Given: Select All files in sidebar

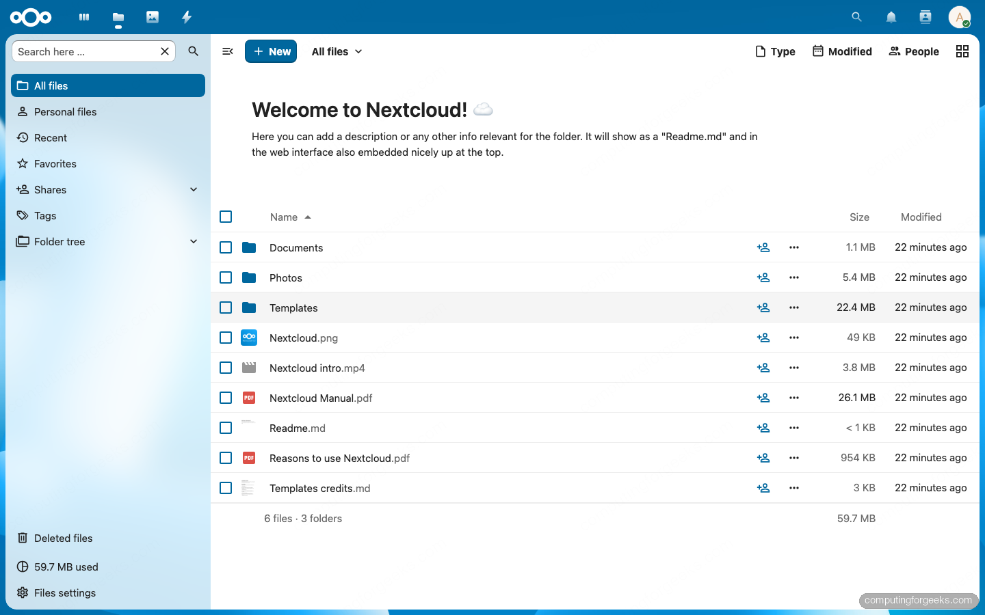Looking at the screenshot, I should coord(108,85).
